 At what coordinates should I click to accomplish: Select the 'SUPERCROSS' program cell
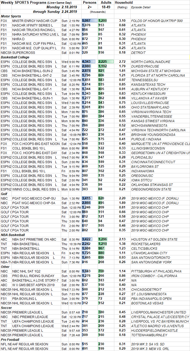click(x=24, y=53)
